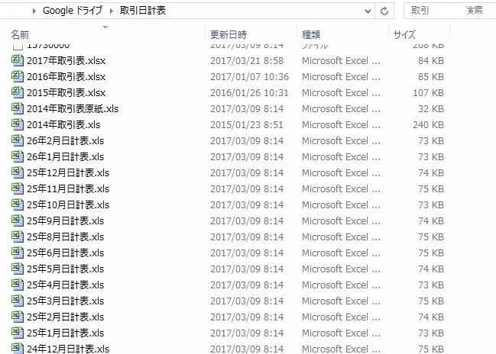Select file name 25年11月日計表.xls
Viewport: 496px width, 354px height.
(68, 189)
